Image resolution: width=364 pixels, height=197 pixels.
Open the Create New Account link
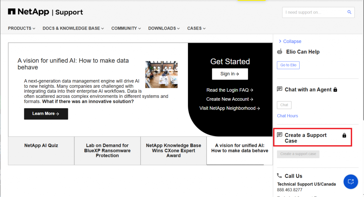[230, 99]
